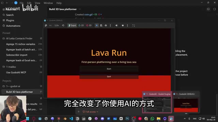Open chat 'Agregar leads al batch act...'

[x=21, y=49]
